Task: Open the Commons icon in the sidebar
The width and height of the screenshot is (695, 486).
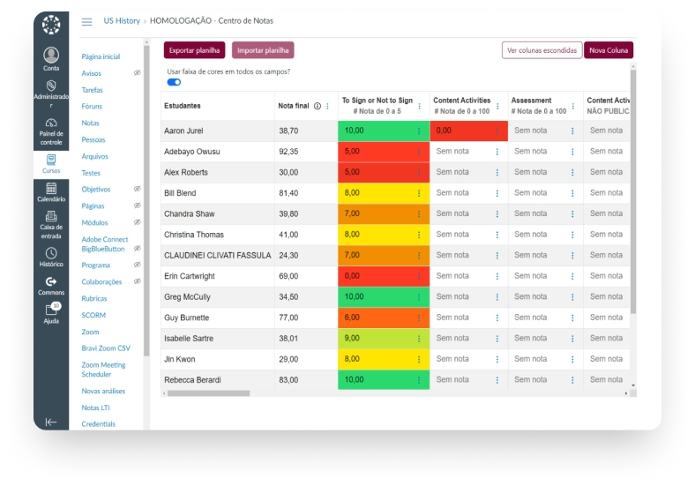Action: pos(51,281)
